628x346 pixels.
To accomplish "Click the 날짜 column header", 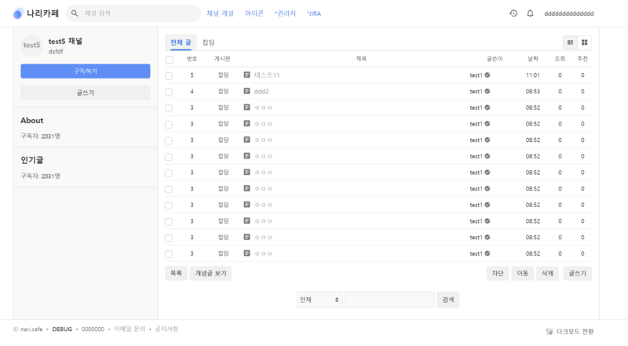I will coord(533,59).
